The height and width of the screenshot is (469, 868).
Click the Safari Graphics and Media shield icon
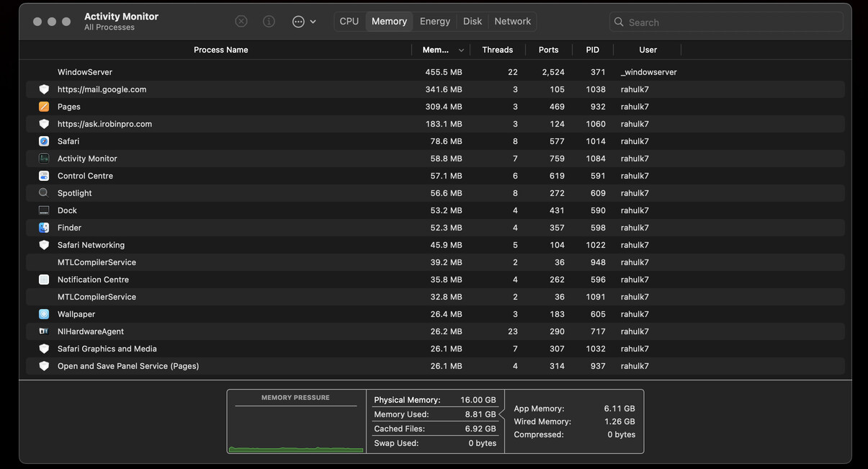(44, 349)
